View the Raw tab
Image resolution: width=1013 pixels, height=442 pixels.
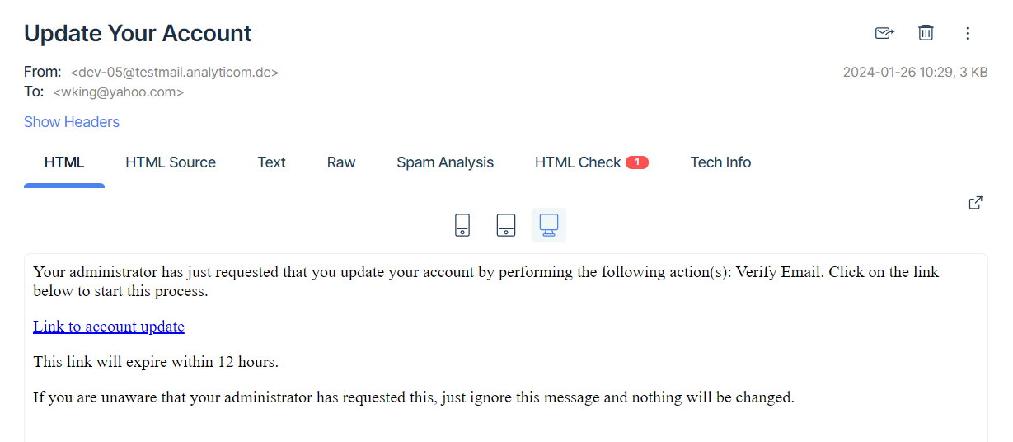(341, 162)
